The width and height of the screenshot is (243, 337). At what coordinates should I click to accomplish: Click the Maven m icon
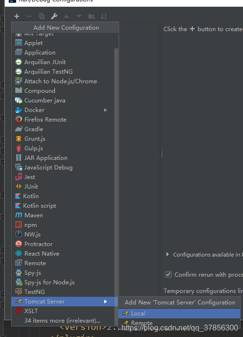(19, 215)
